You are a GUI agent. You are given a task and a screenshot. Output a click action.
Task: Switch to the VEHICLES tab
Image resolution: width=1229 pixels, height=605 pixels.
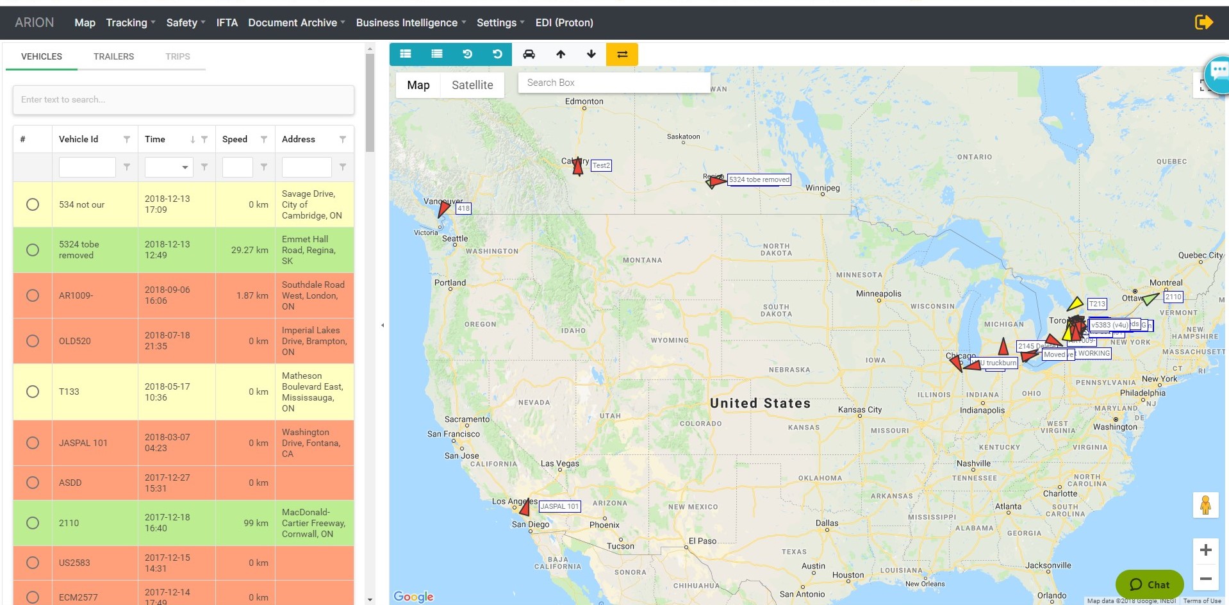(x=42, y=56)
